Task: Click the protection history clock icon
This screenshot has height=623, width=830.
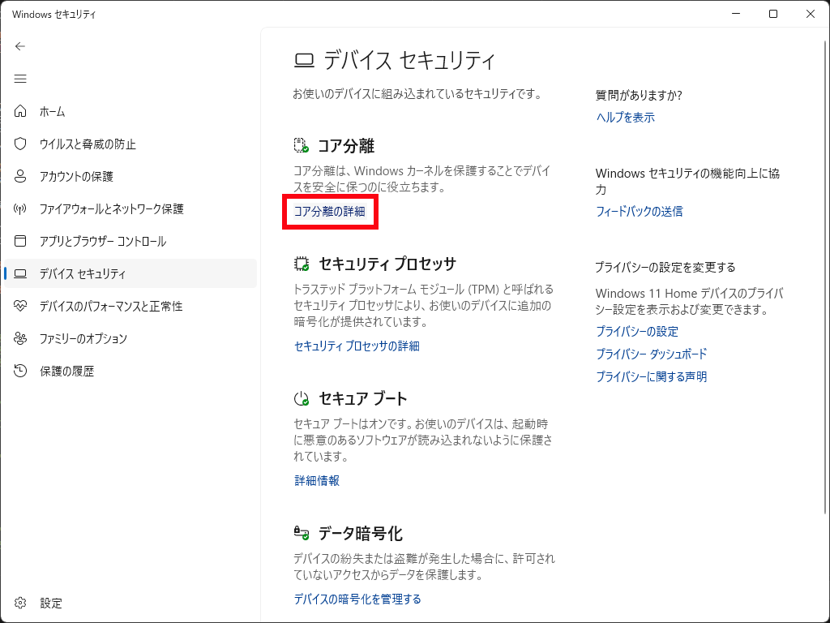Action: [x=21, y=371]
